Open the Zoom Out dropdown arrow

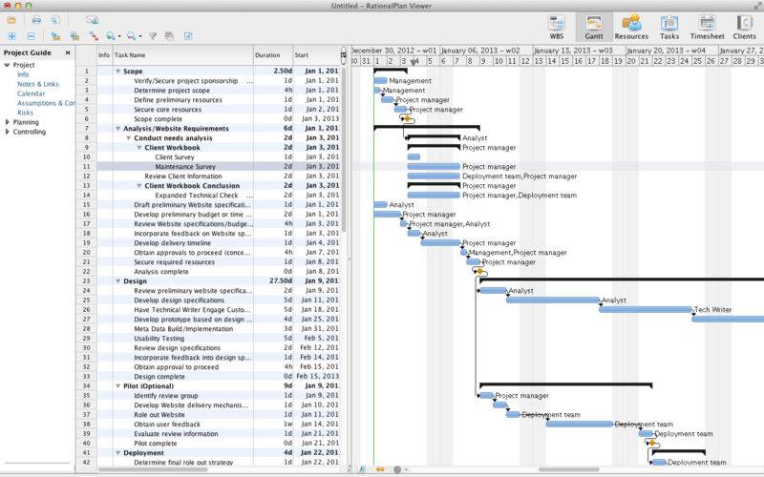pyautogui.click(x=139, y=36)
